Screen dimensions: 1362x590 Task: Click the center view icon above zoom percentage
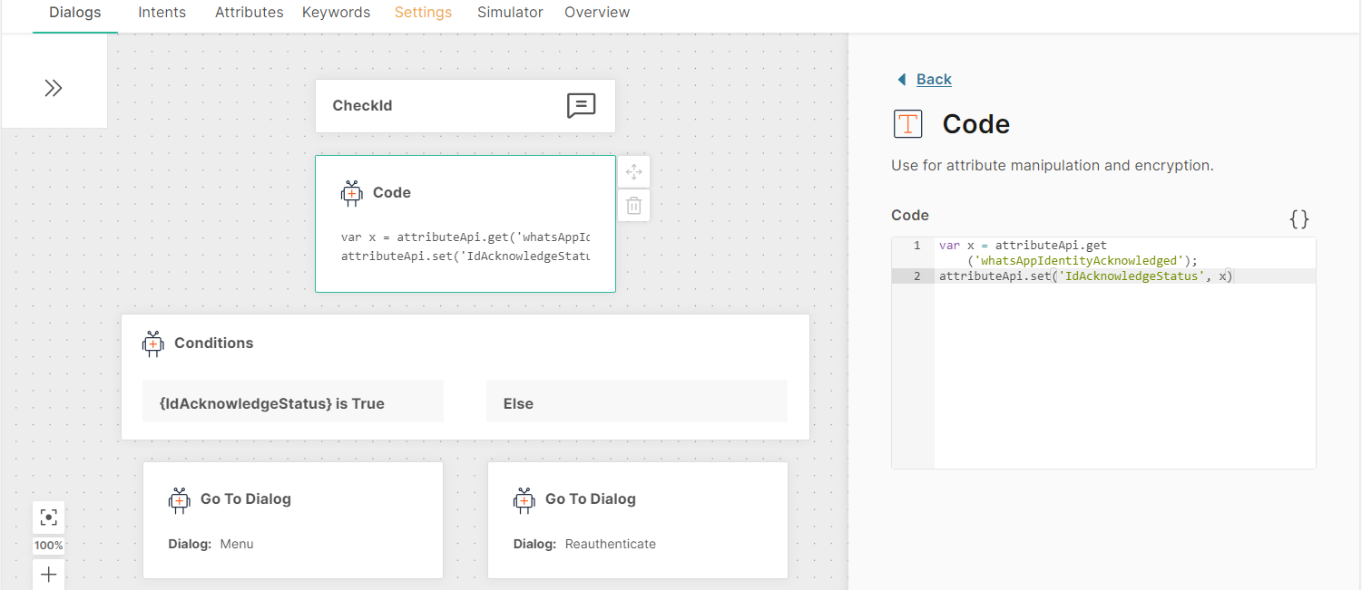(x=49, y=517)
